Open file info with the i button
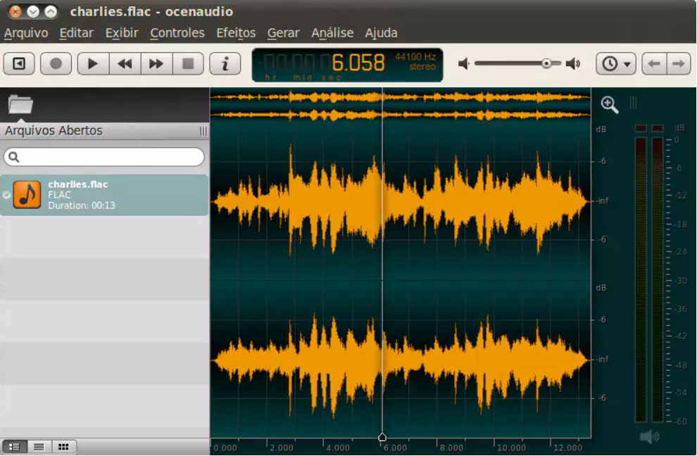This screenshot has width=697, height=456. coord(225,63)
